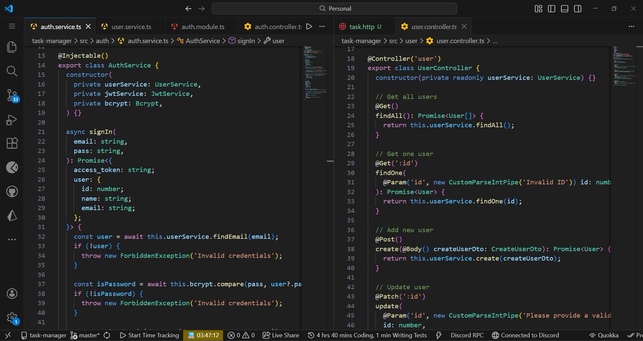
Task: Open the master* branch picker
Action: [x=85, y=335]
